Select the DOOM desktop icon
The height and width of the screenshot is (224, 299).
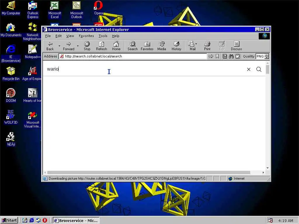point(11,95)
